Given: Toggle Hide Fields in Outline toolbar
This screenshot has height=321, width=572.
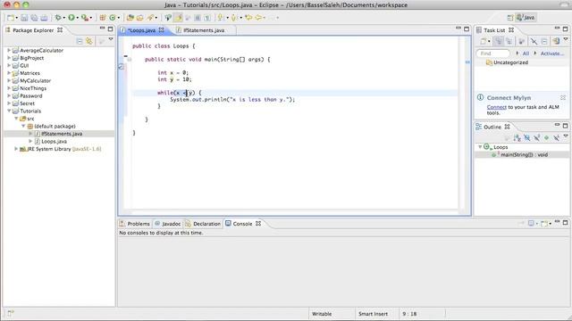Looking at the screenshot, I should pyautogui.click(x=526, y=137).
